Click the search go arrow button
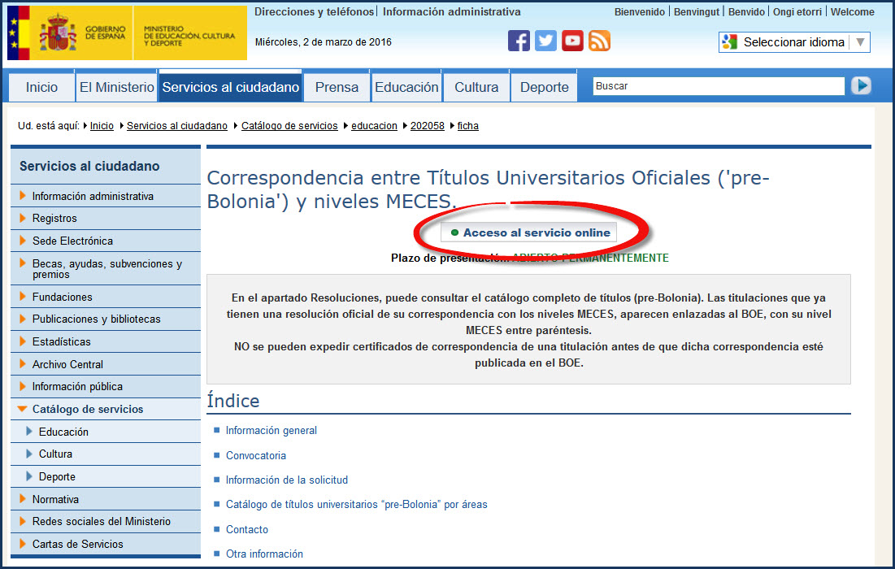This screenshot has width=895, height=569. tap(861, 85)
